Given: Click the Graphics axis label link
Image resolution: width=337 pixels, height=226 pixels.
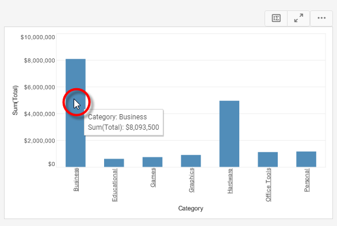Looking at the screenshot, I should click(192, 180).
